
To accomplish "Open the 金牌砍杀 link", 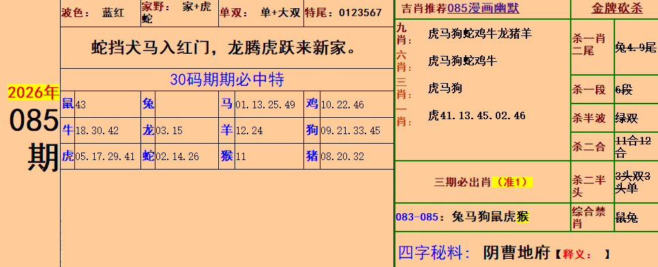I will pos(617,8).
